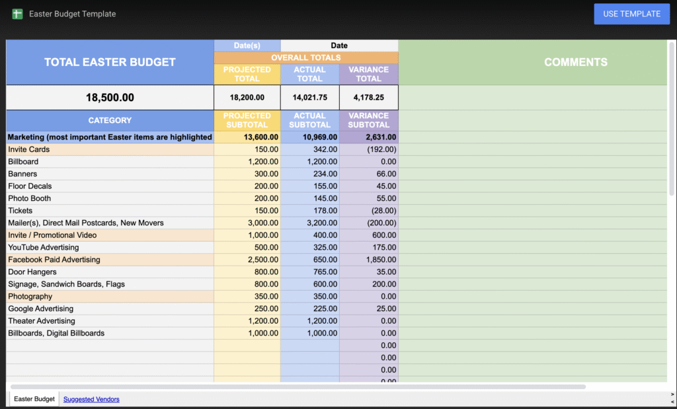Select the Marketing variance subtotal 2,631.00
This screenshot has height=409, width=677.
click(x=368, y=137)
